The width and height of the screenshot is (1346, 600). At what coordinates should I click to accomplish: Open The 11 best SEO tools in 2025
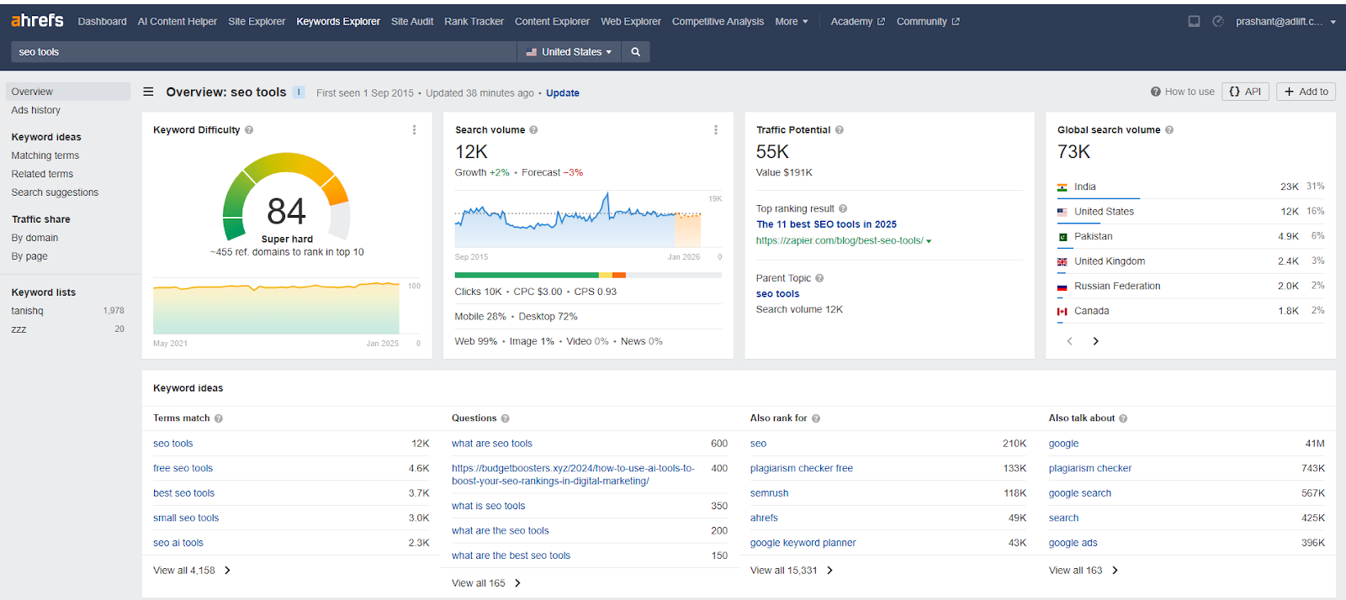826,224
